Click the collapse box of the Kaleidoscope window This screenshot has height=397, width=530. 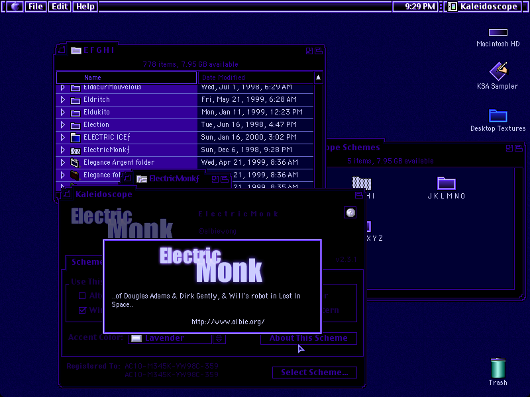pos(359,195)
